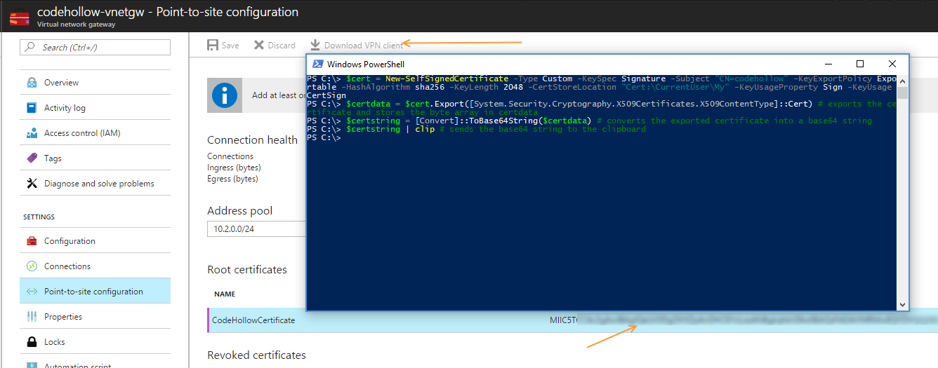Focus the Search (Ctrl+/) field
Viewport: 938px width, 368px height.
click(x=95, y=48)
